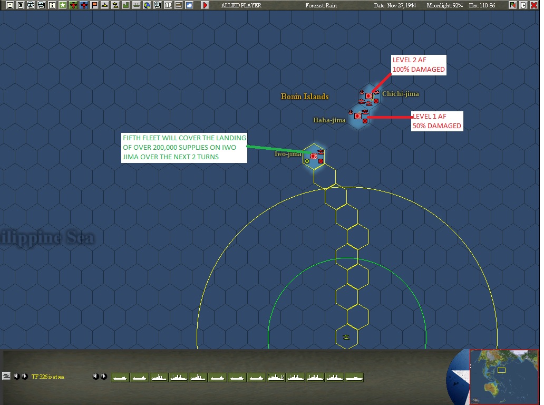This screenshot has width=544, height=405.
Task: Click the red ship icon at Haha-jima
Action: 365,112
